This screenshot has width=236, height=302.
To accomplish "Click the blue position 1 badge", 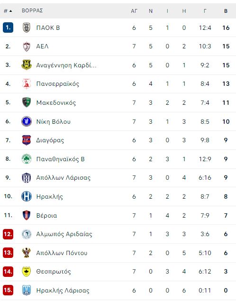I will (8, 27).
